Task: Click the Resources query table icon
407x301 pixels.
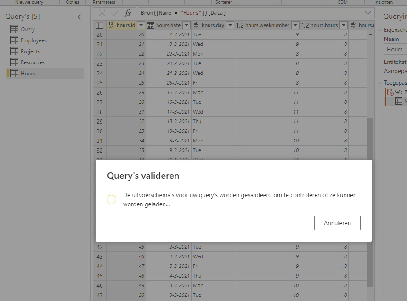Action: (14, 62)
